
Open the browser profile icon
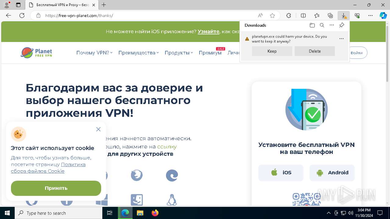[7, 5]
